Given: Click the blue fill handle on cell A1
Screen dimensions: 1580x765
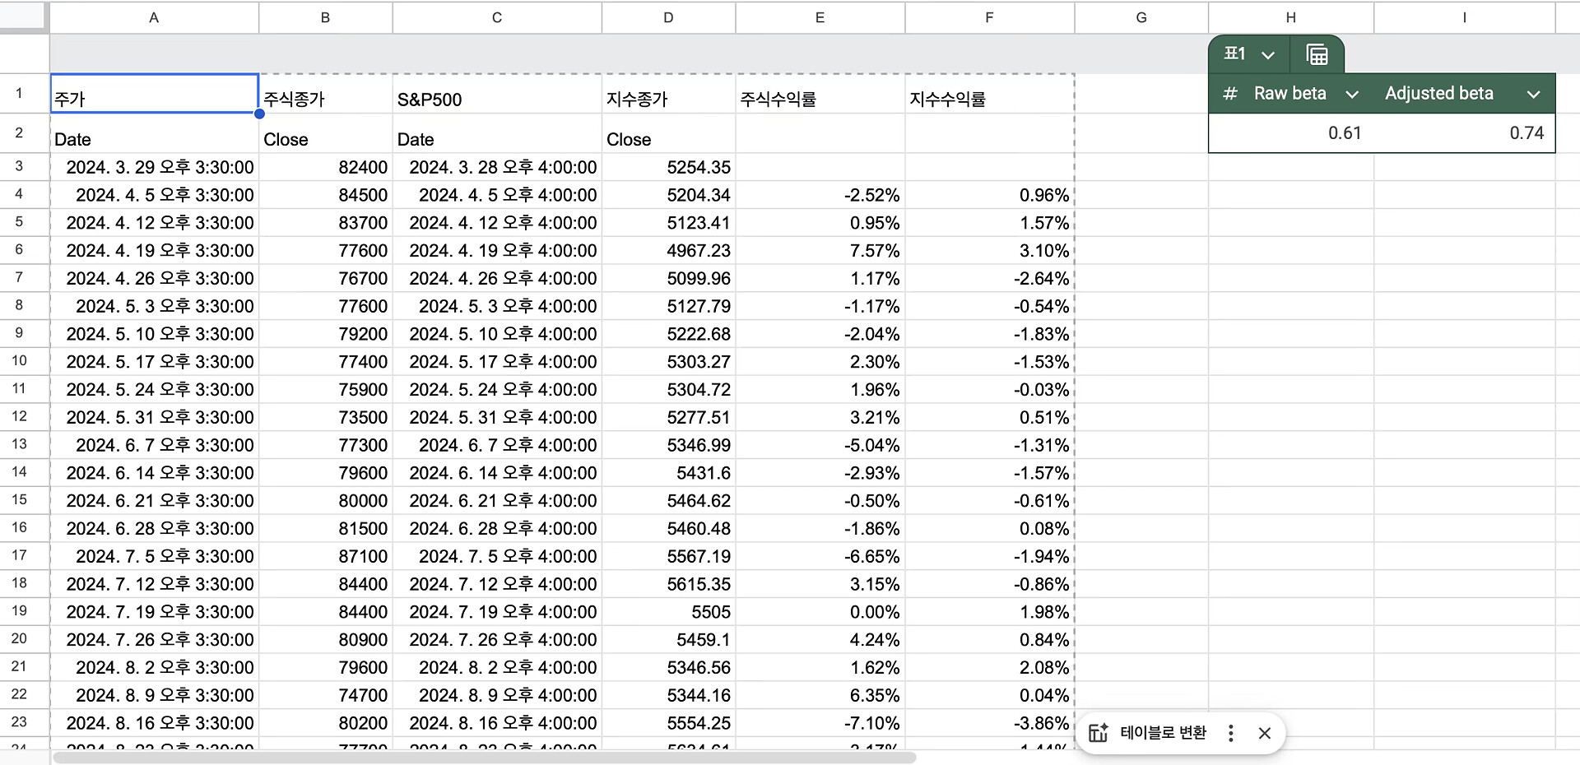Looking at the screenshot, I should 259,114.
